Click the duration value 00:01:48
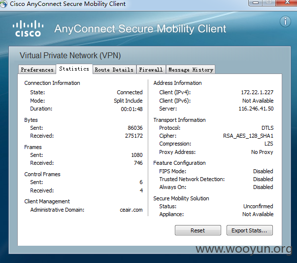Image resolution: width=297 pixels, height=263 pixels. (x=132, y=109)
